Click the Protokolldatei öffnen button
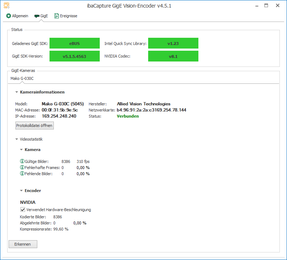 34,126
